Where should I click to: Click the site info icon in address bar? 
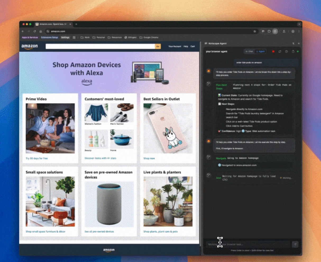[x=48, y=31]
